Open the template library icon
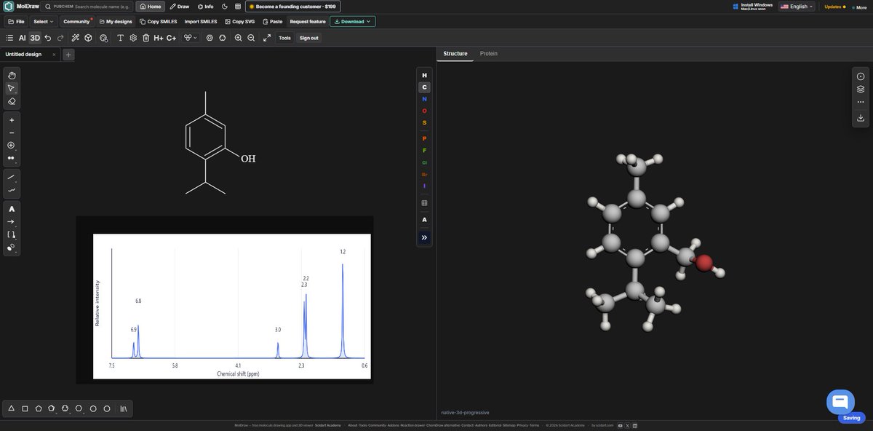Screen dimensions: 873x431 click(x=124, y=408)
